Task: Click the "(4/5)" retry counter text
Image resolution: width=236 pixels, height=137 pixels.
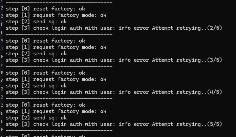Action: click(214, 92)
